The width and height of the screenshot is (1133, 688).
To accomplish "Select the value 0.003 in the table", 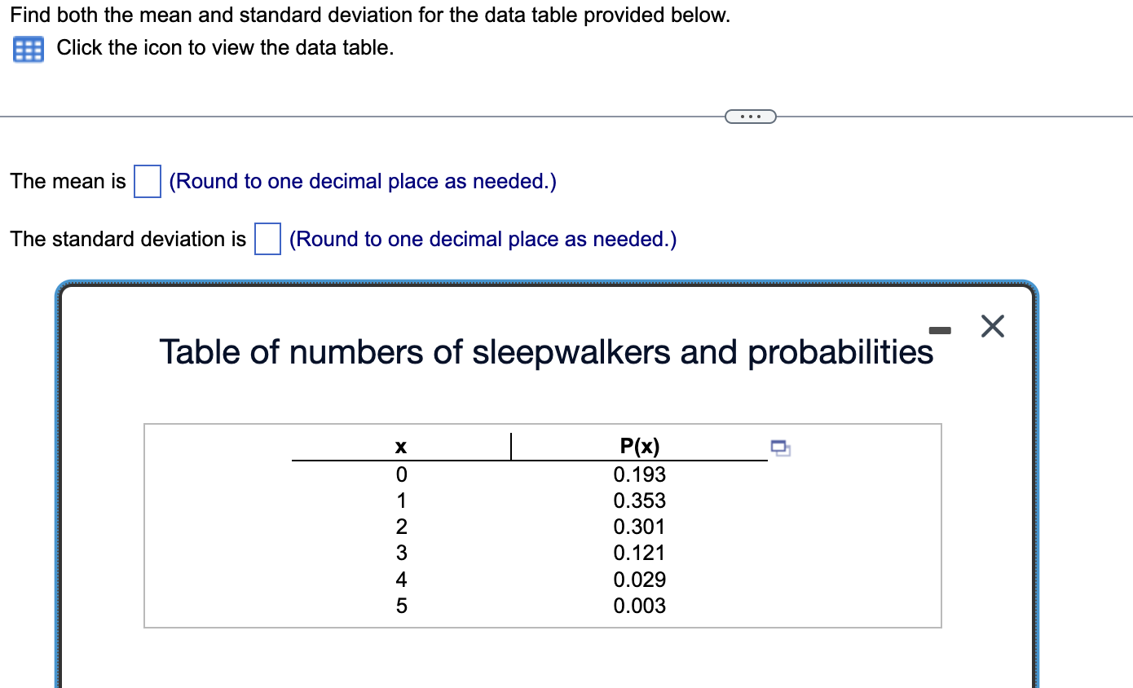I will pyautogui.click(x=639, y=606).
